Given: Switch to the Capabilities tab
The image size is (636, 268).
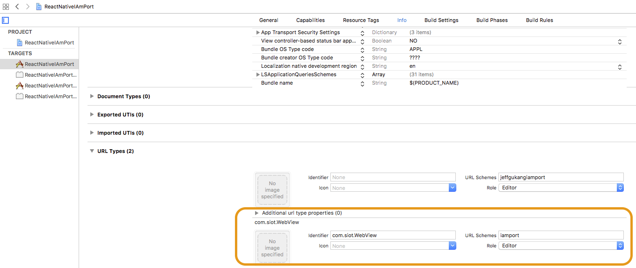Looking at the screenshot, I should pos(310,20).
